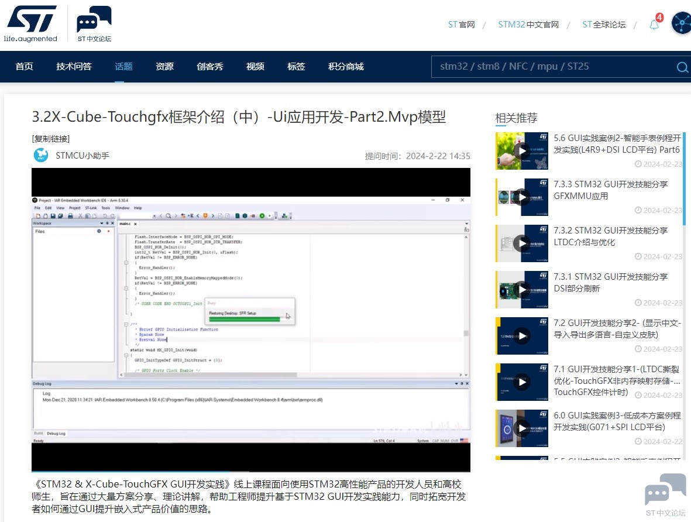
Task: Open the 标签 nav tab
Action: [296, 67]
